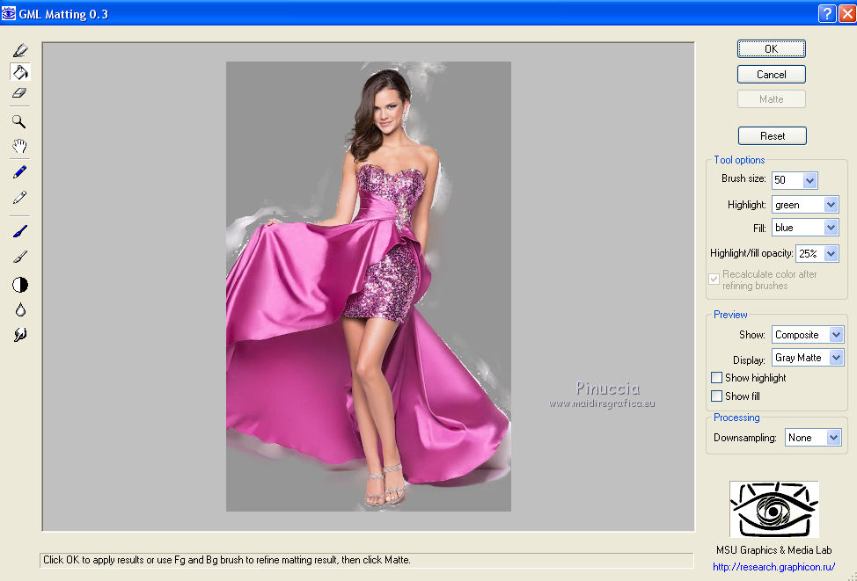The height and width of the screenshot is (581, 857).
Task: Open the Brush size dropdown
Action: (x=810, y=180)
